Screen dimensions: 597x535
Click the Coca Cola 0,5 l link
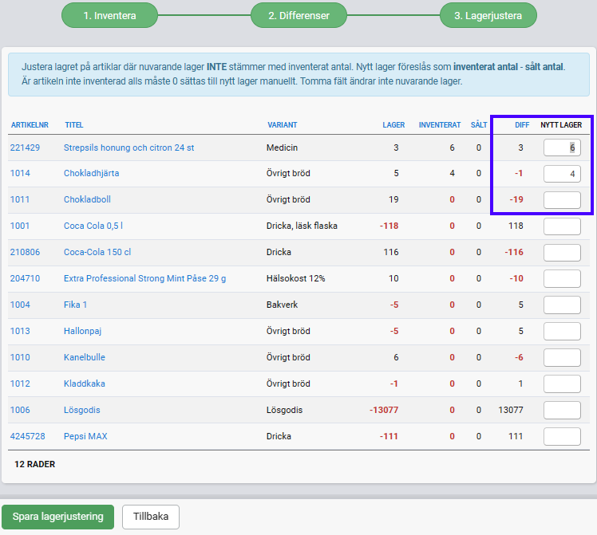point(93,226)
